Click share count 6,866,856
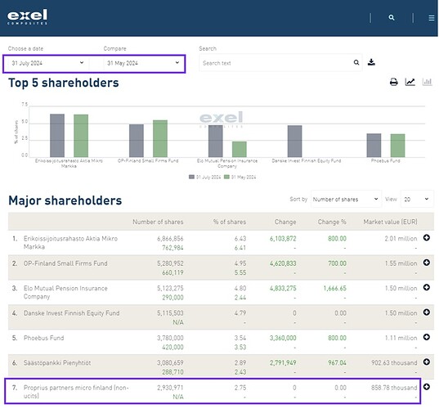 [170, 239]
